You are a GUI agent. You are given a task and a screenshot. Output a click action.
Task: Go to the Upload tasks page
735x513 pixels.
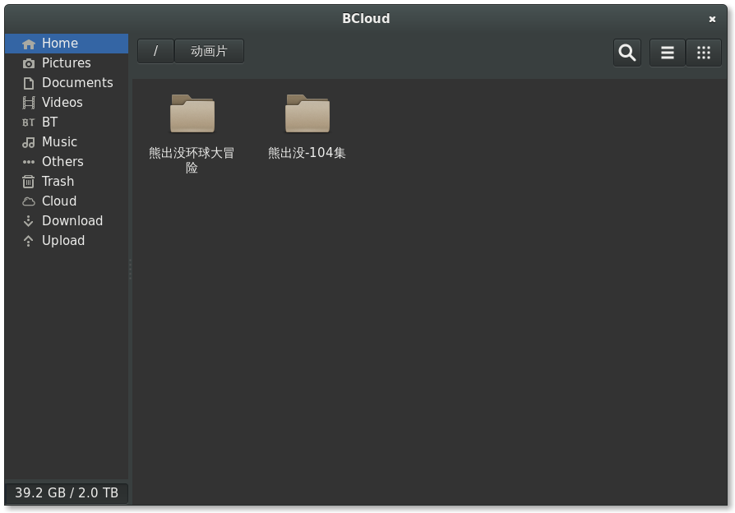point(63,241)
